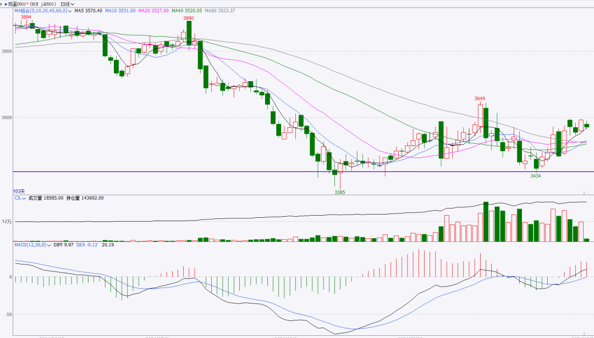Image resolution: width=594 pixels, height=338 pixels.
Task: Select the MA20 3527.00 value
Action: [153, 10]
